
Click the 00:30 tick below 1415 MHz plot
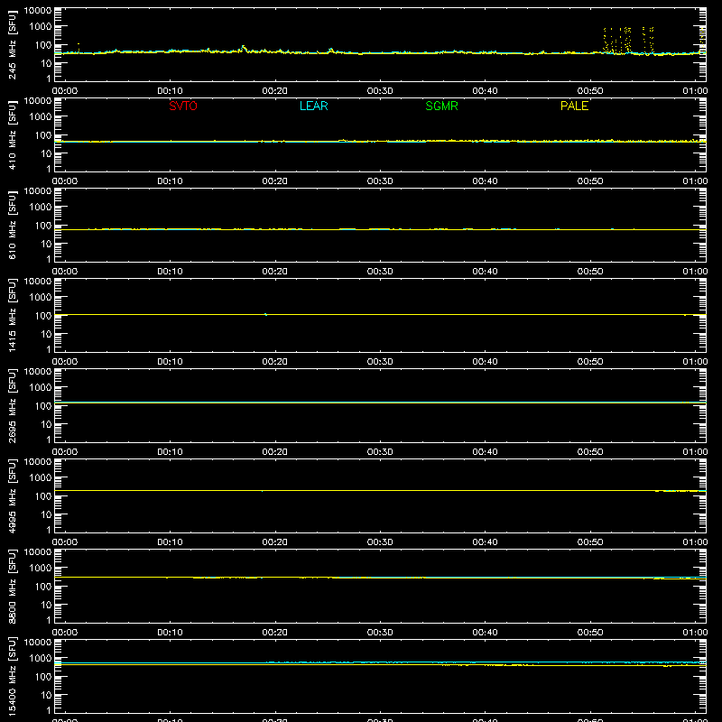tap(380, 362)
